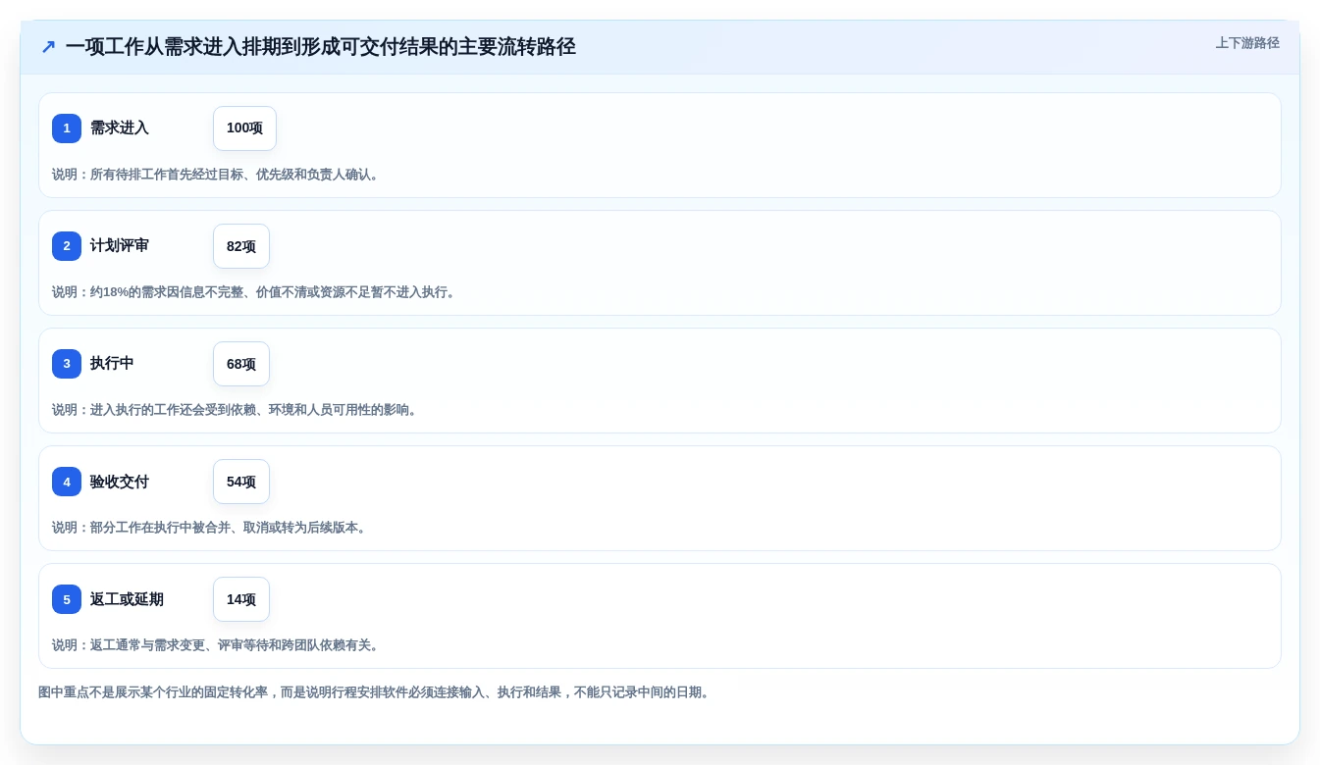Click the description mentioning 目标、优先级和负责人确认

click(x=218, y=175)
